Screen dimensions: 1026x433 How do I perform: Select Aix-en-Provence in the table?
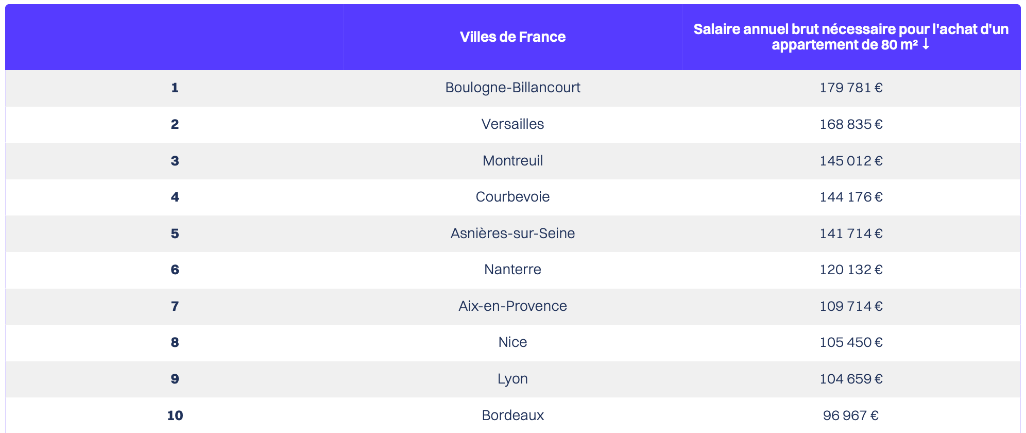512,306
